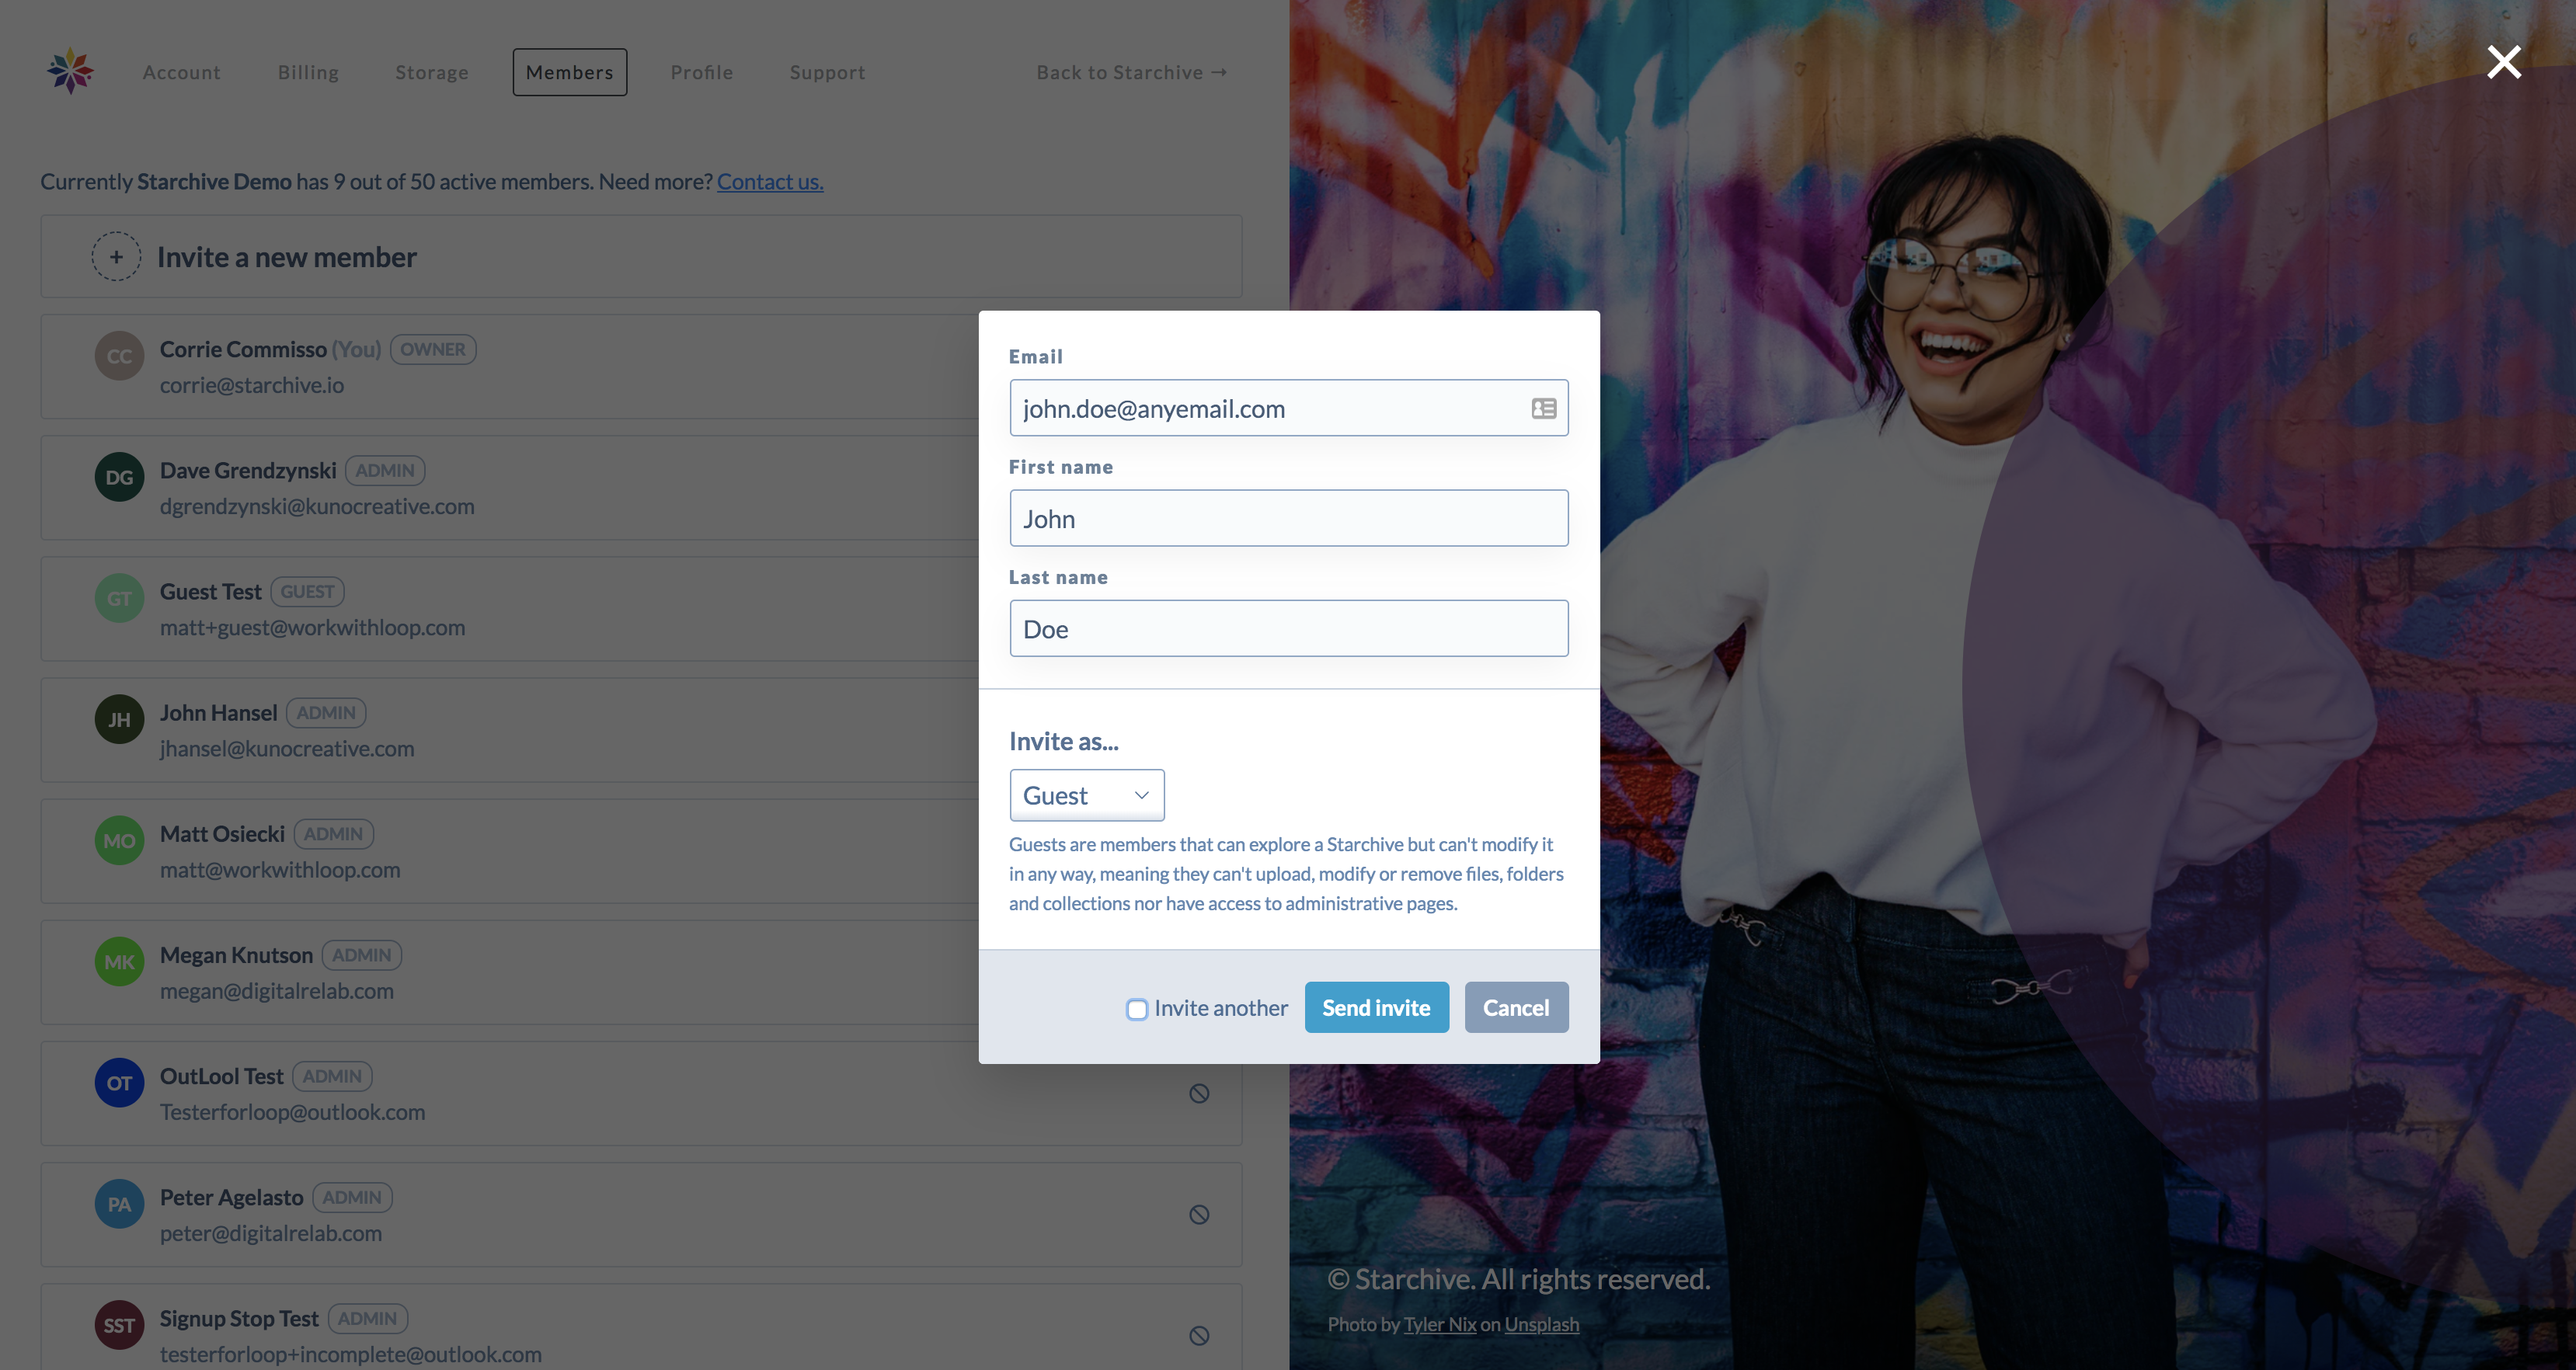Click the GUEST badge next to Guest Test
Screen dimensions: 2576x1370
point(307,591)
